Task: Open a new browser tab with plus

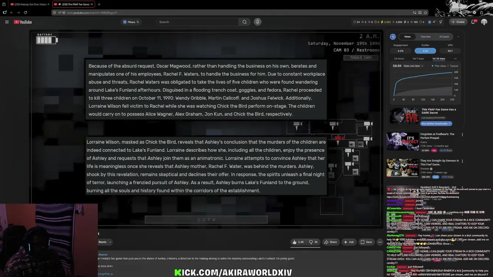Action: 99,4
